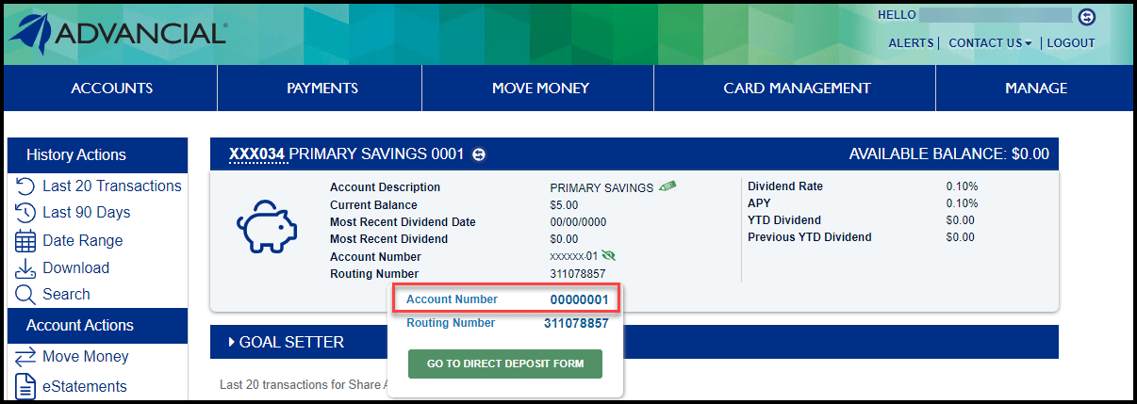Viewport: 1137px width, 404px height.
Task: Click the switch icon next to HELLO username
Action: pos(1087,16)
